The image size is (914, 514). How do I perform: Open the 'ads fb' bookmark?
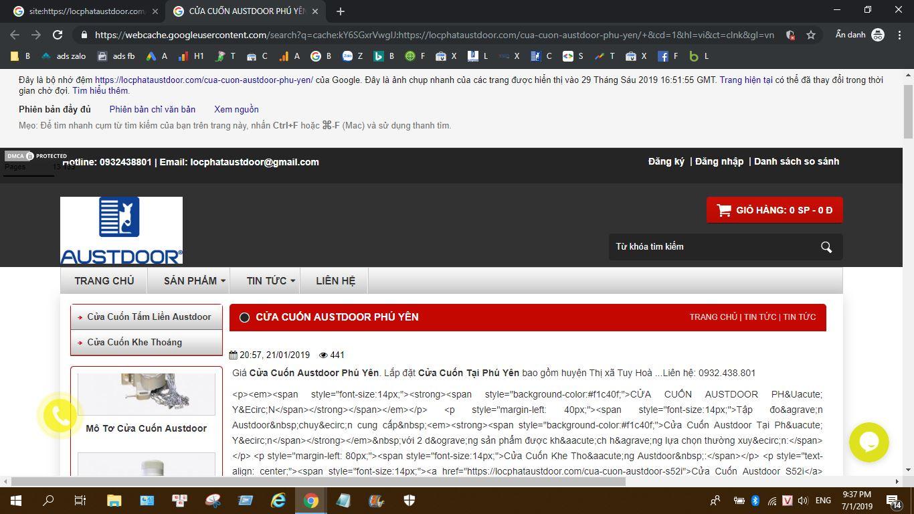pos(116,56)
